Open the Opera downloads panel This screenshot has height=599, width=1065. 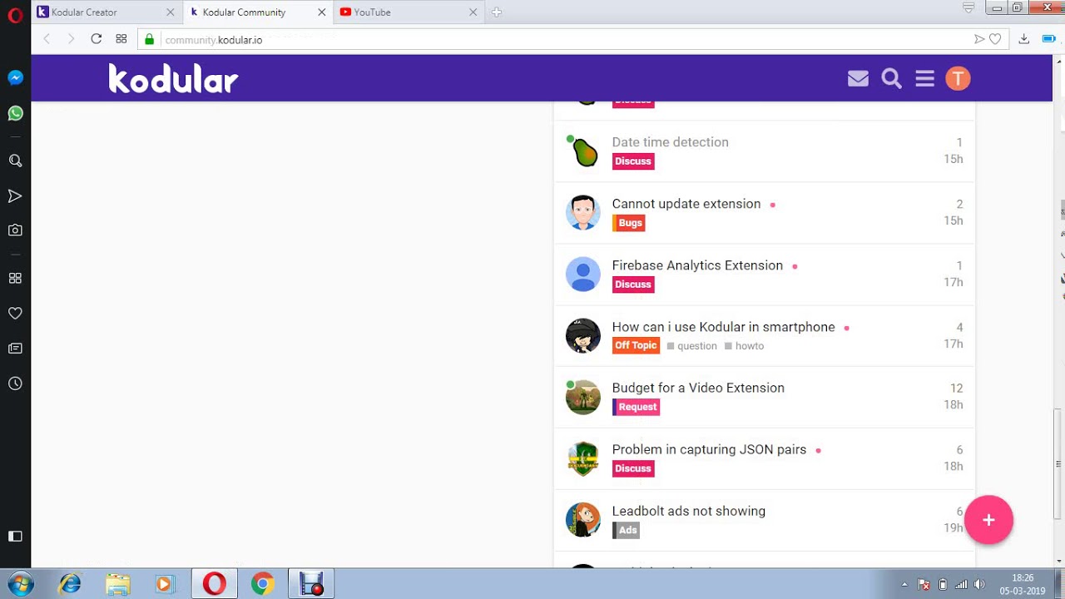click(1024, 39)
